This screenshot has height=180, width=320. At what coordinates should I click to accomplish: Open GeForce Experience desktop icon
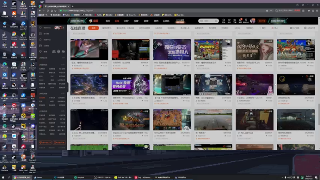(23, 35)
